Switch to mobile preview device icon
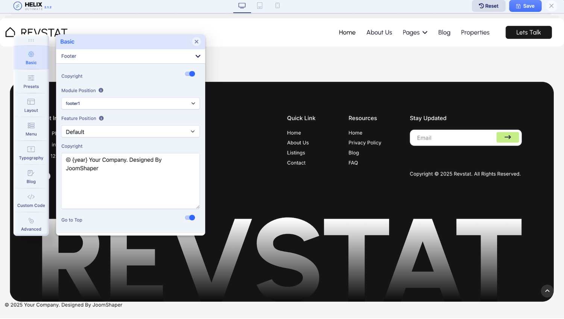The width and height of the screenshot is (564, 319). click(277, 6)
